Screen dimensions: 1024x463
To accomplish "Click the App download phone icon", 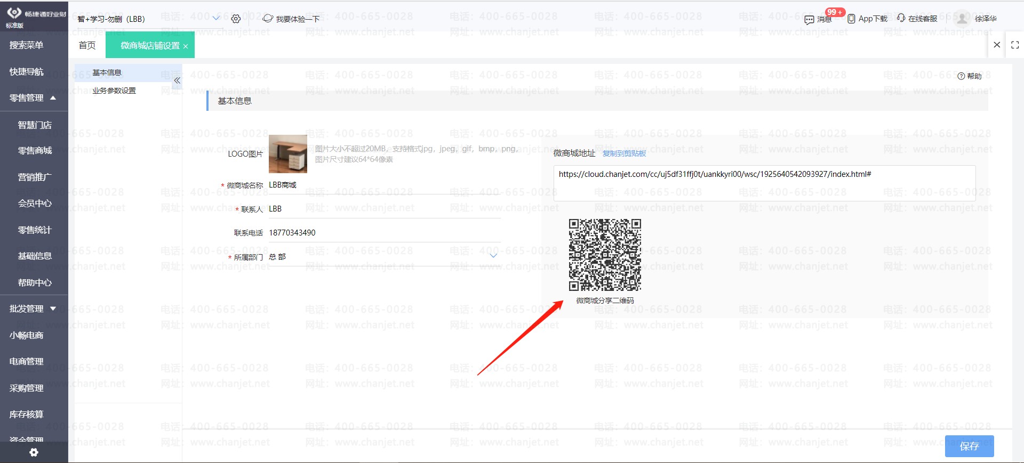I will tap(851, 19).
